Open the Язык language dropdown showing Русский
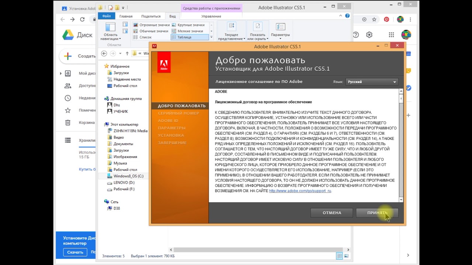The width and height of the screenshot is (472, 265). pos(372,82)
